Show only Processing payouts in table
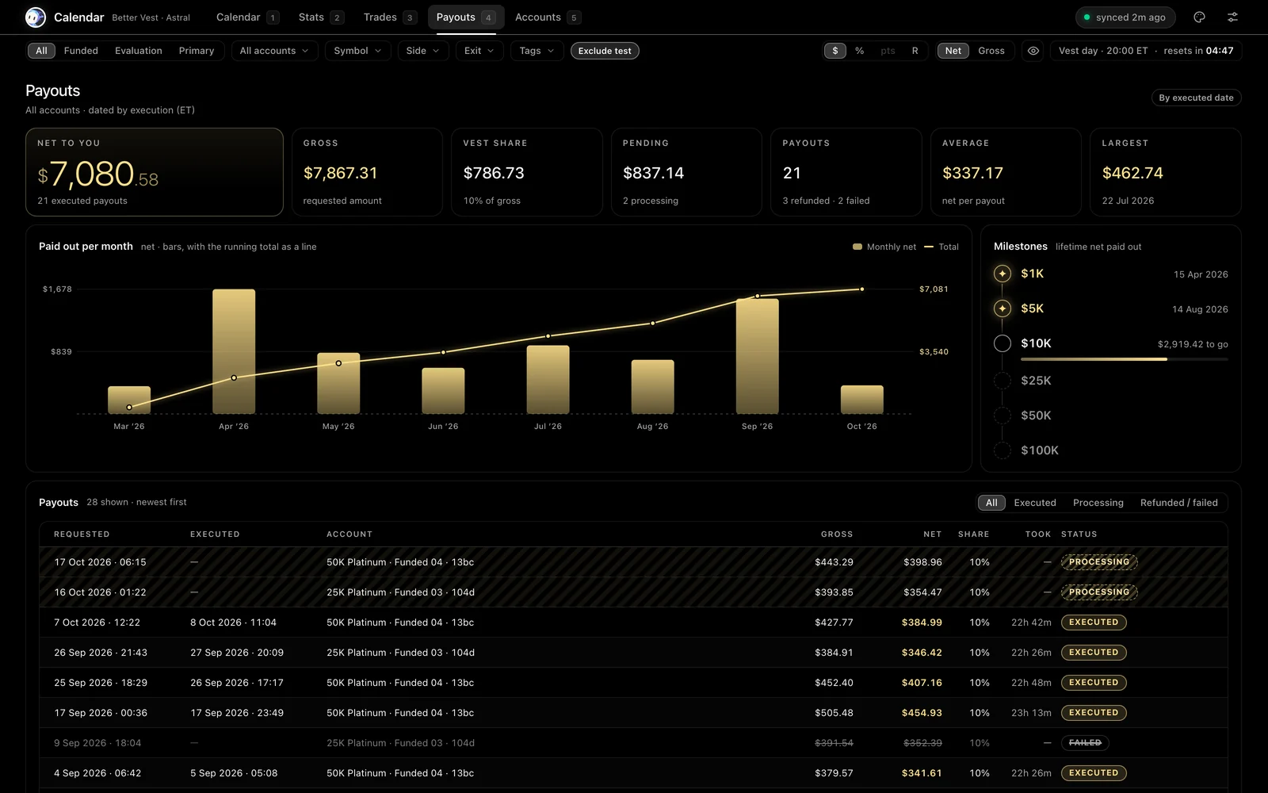The image size is (1268, 793). (1098, 503)
